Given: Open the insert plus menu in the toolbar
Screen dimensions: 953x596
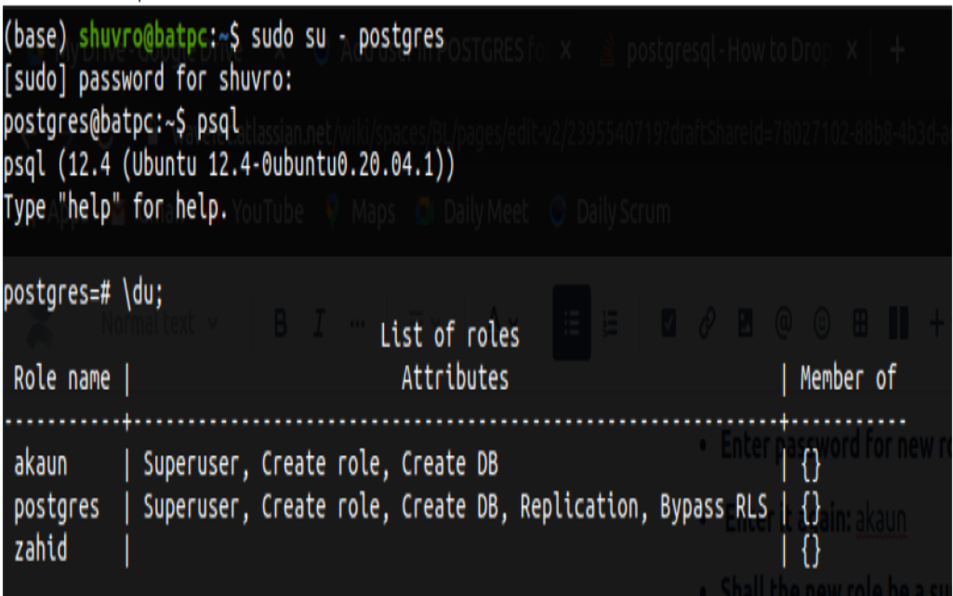Looking at the screenshot, I should coord(936,324).
